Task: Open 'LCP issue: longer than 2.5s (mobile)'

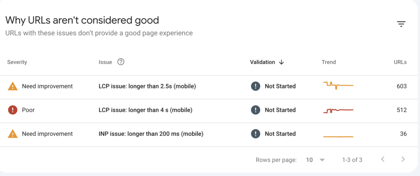Action: (147, 86)
